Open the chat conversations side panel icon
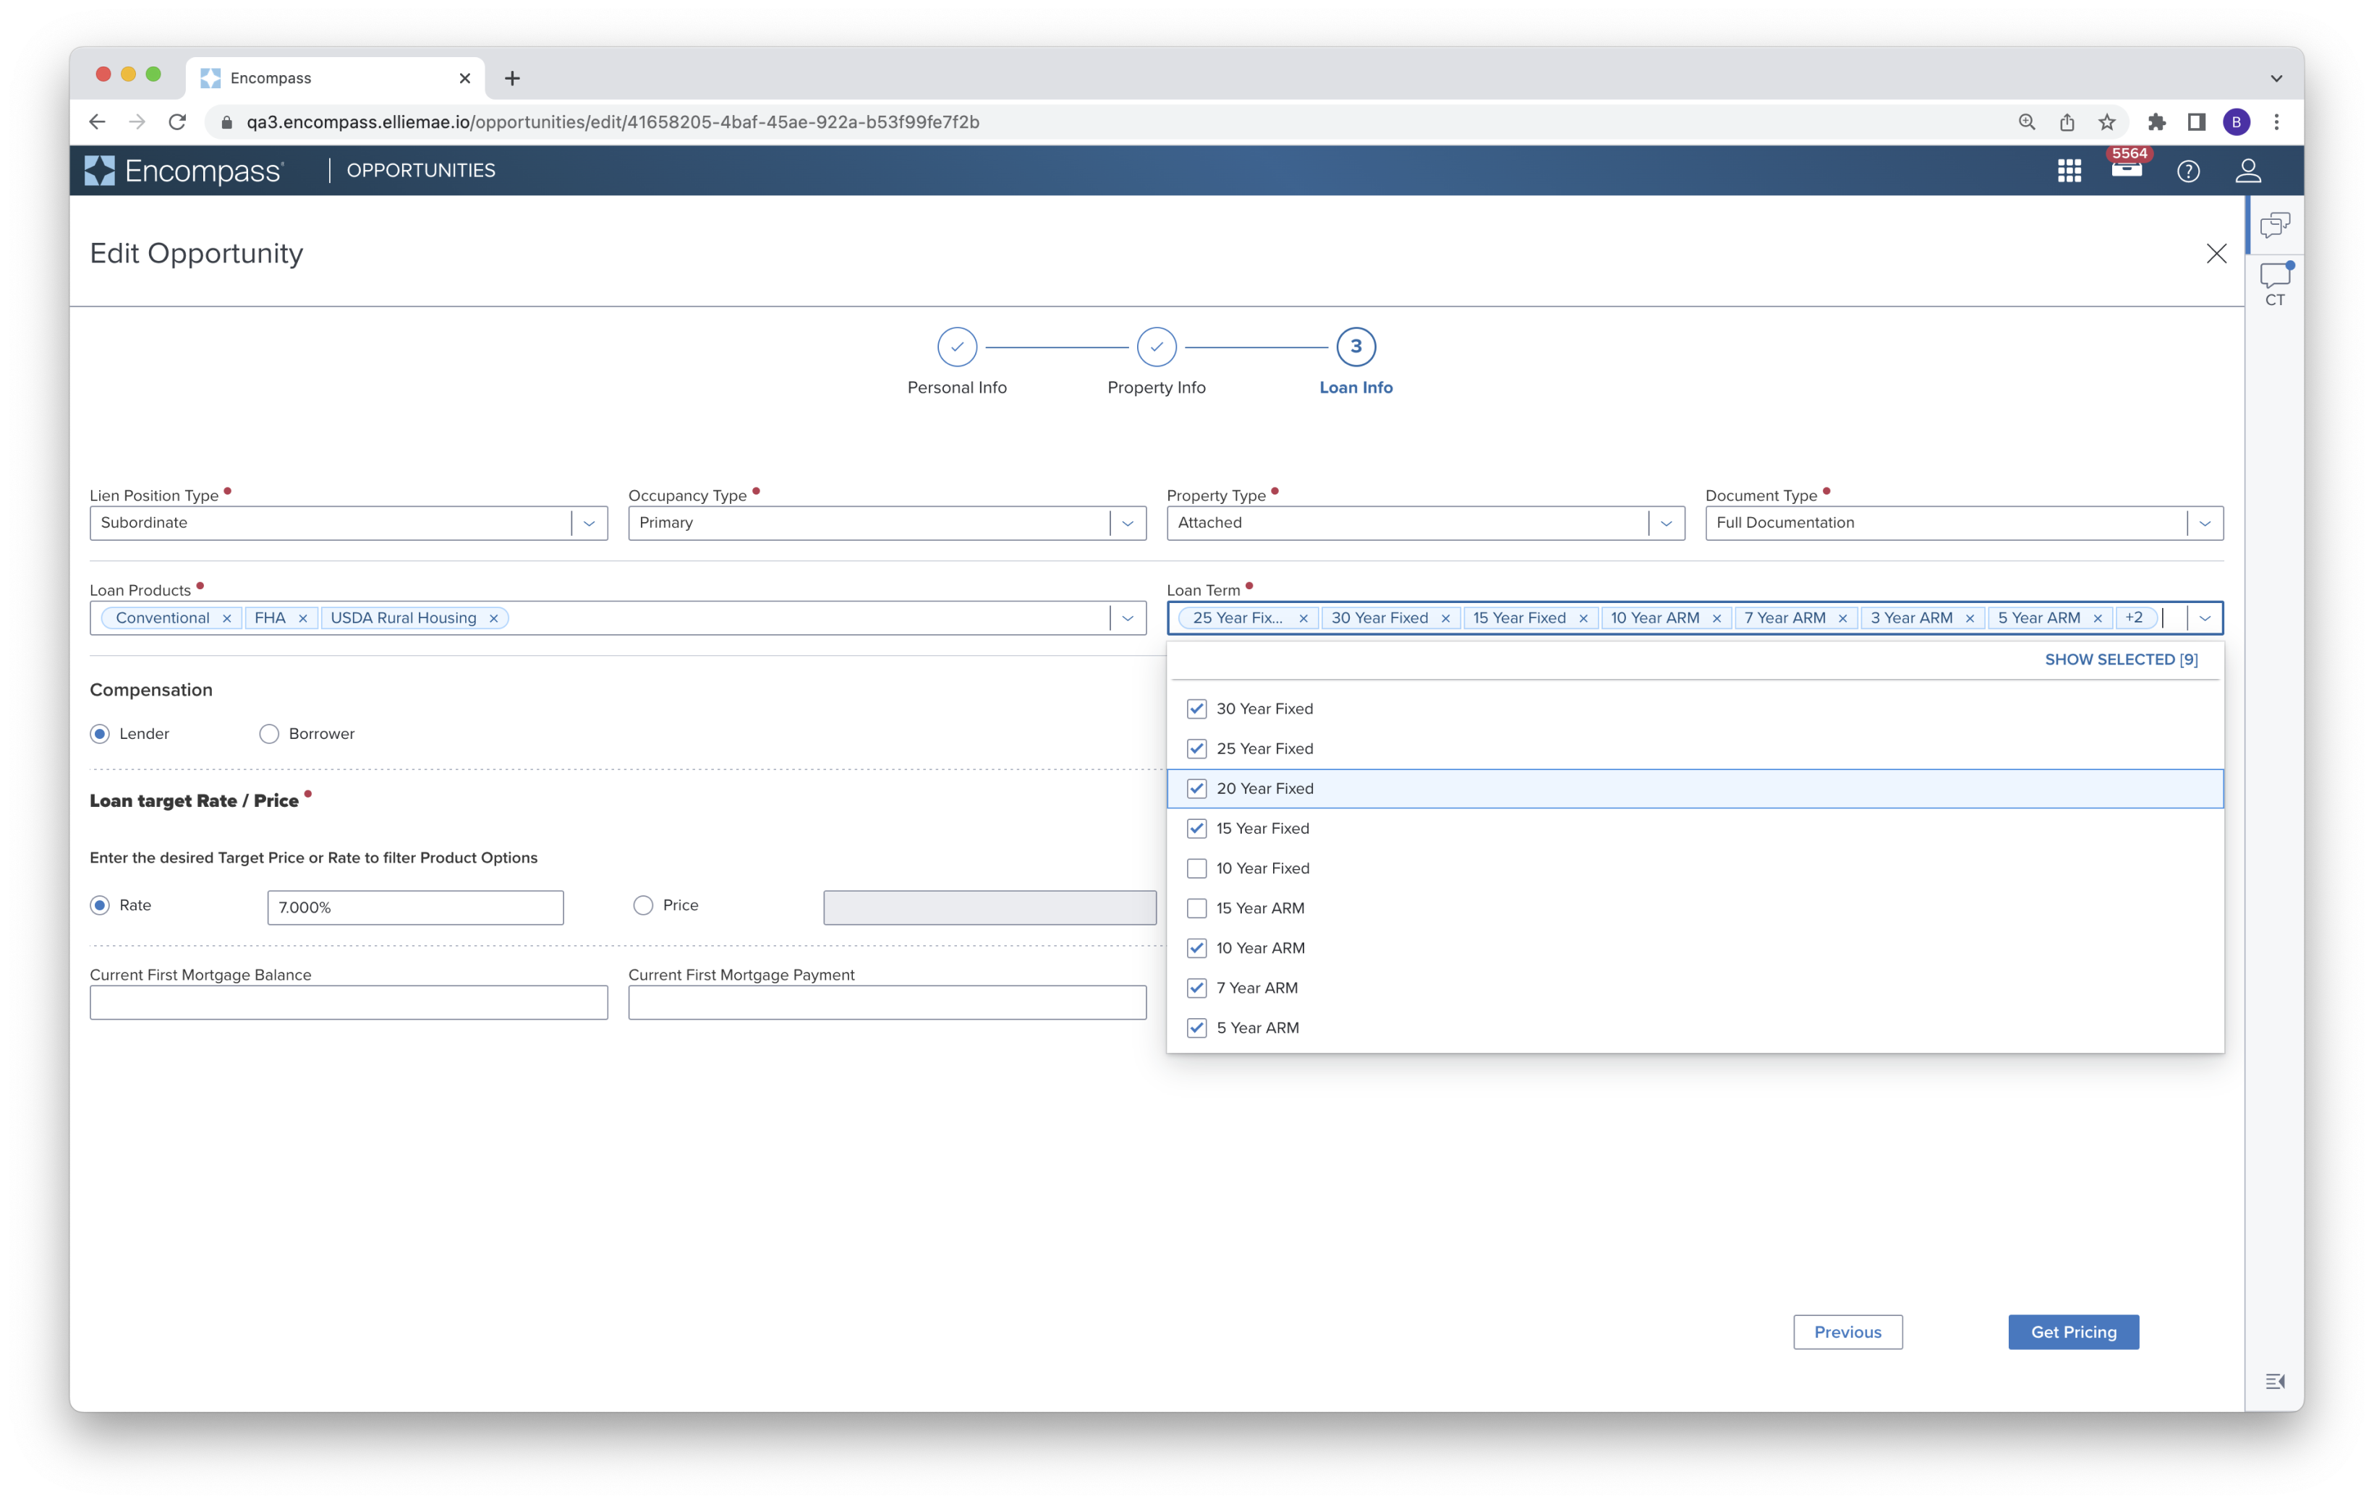The height and width of the screenshot is (1504, 2374). 2274,225
